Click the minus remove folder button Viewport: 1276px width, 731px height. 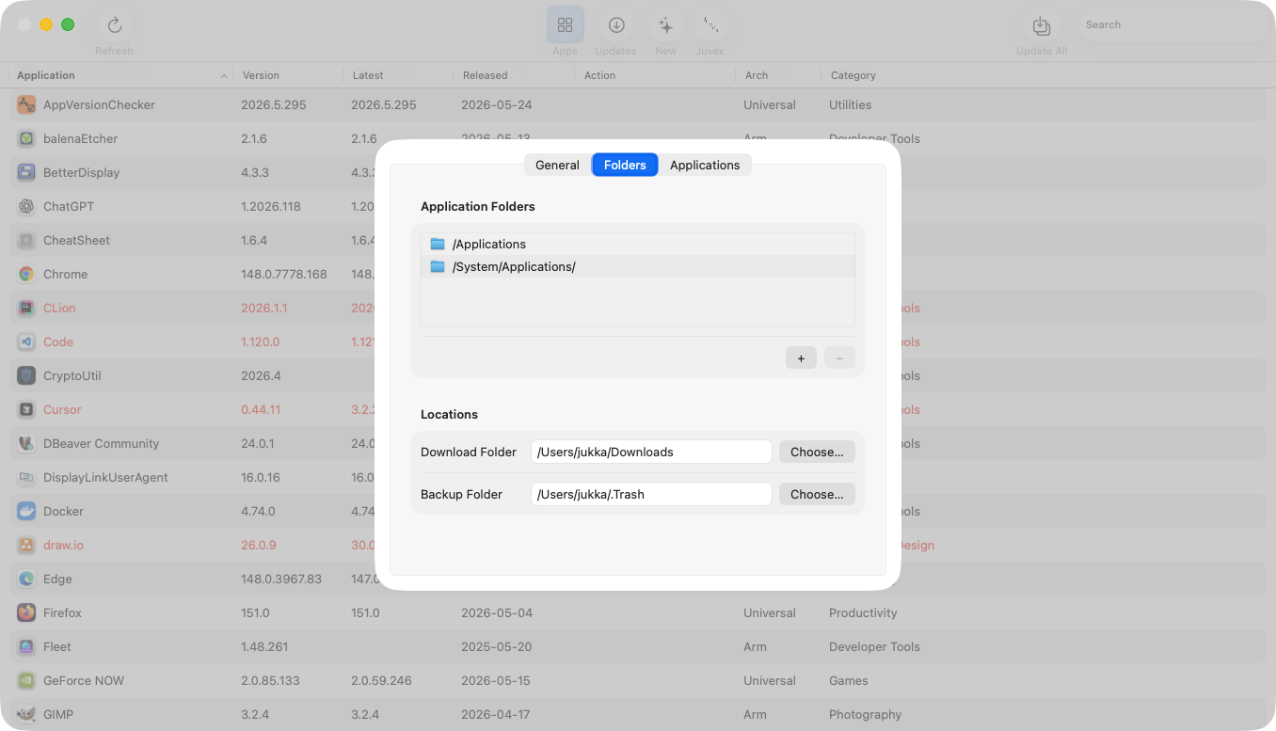pyautogui.click(x=839, y=358)
